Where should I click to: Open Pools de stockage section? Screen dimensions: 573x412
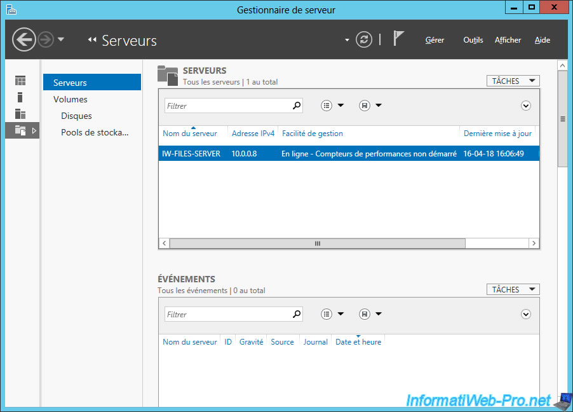95,132
